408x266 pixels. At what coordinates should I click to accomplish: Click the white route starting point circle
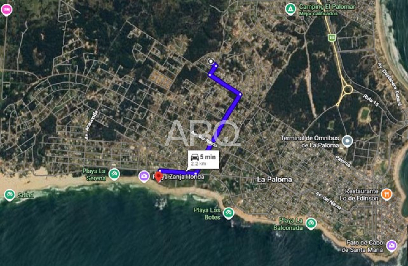(x=211, y=61)
